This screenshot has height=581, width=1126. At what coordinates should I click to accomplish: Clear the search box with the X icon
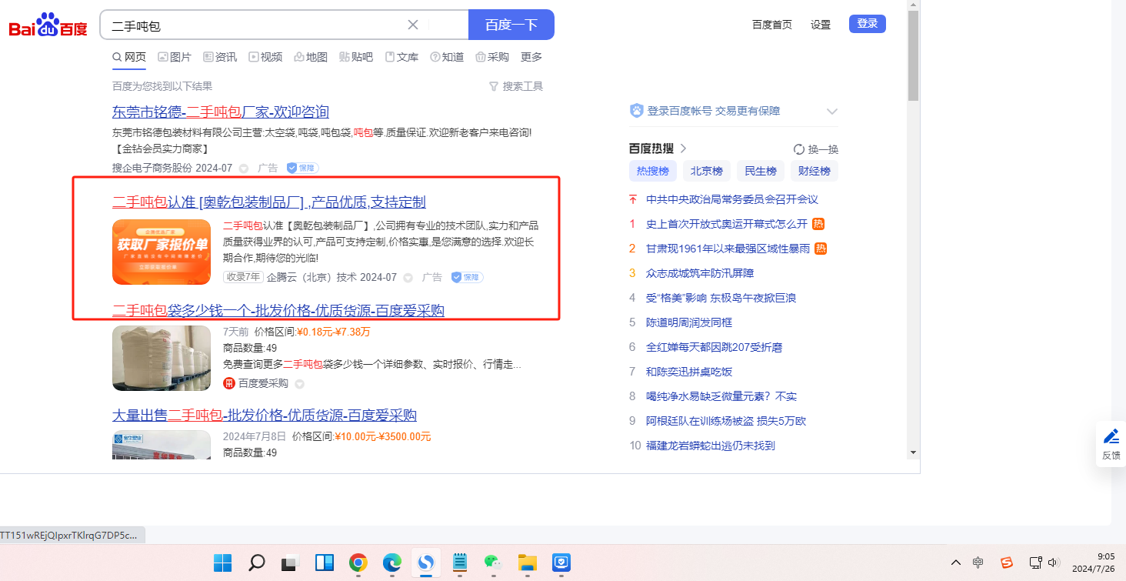coord(413,25)
